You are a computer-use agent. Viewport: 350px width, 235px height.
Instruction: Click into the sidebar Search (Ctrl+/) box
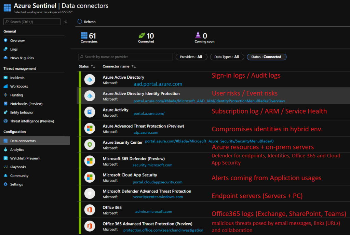[x=32, y=22]
